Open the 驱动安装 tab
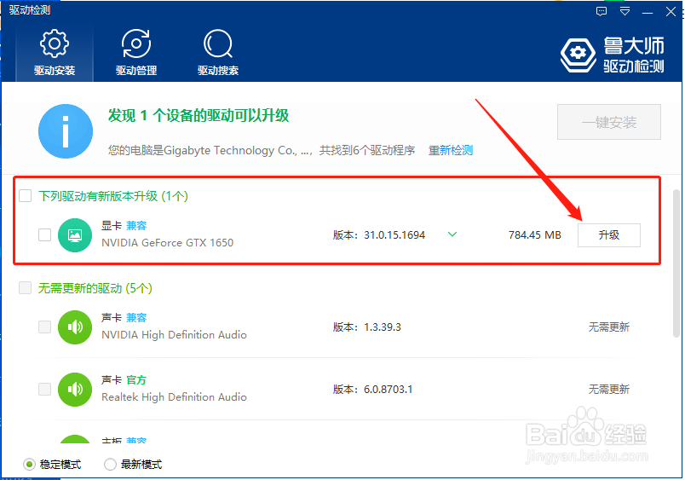685x480 pixels. point(55,53)
